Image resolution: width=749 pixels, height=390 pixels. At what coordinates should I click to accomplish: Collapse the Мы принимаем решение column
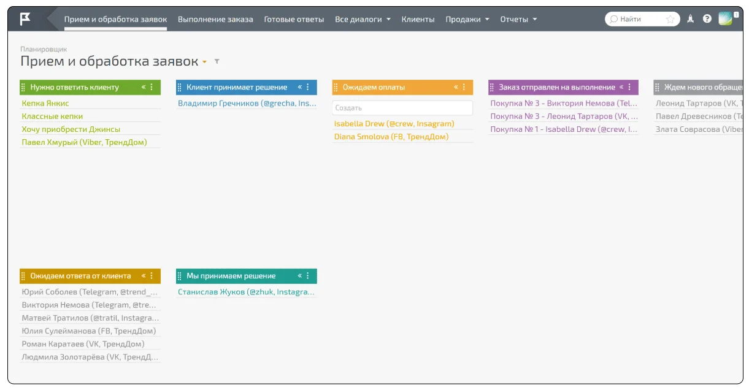click(x=300, y=276)
